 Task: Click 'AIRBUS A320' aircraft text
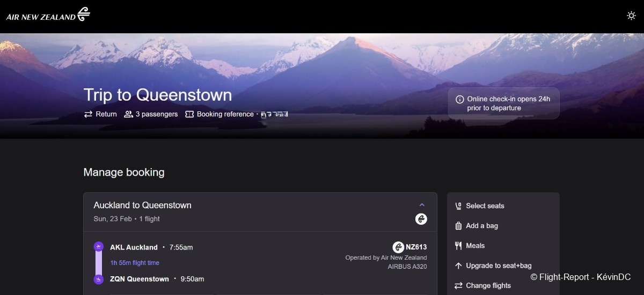pyautogui.click(x=407, y=267)
